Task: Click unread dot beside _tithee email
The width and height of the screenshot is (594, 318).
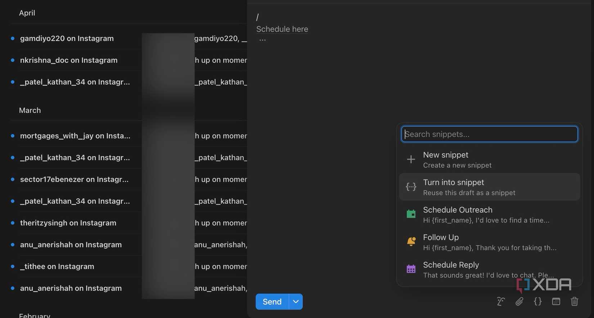Action: (x=13, y=267)
